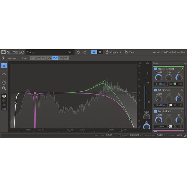Click the redo arrow icon
The image size is (187, 187).
[x=85, y=52]
